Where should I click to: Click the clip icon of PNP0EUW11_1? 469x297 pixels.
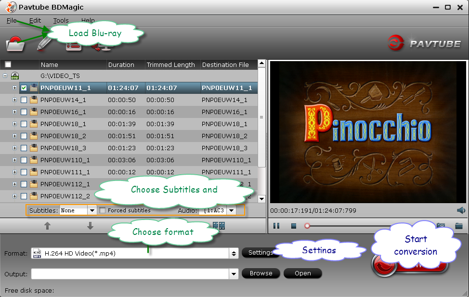[x=34, y=88]
